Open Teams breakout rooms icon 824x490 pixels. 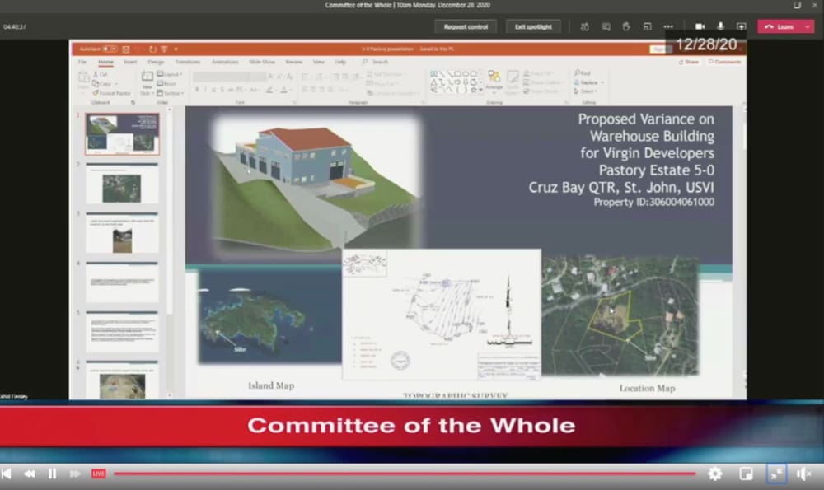tap(648, 27)
